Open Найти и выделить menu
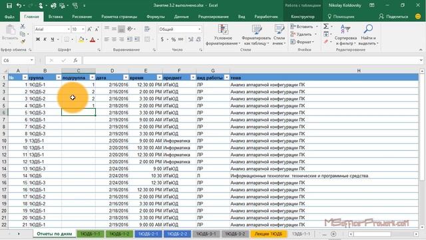 (x=368, y=35)
